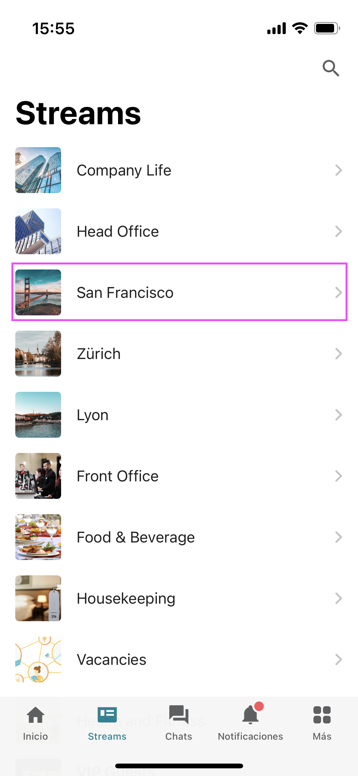Tap the search magnifier icon
358x776 pixels.
331,68
